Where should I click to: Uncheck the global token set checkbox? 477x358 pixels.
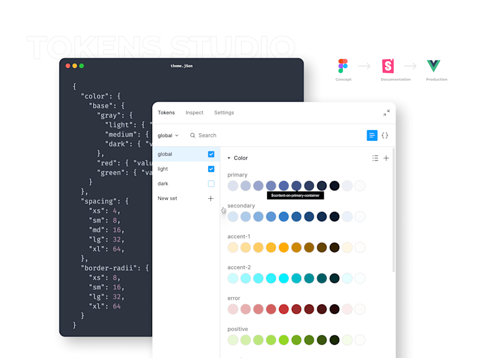[211, 154]
